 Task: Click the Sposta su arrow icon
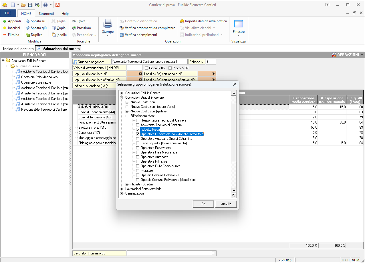click(x=28, y=21)
